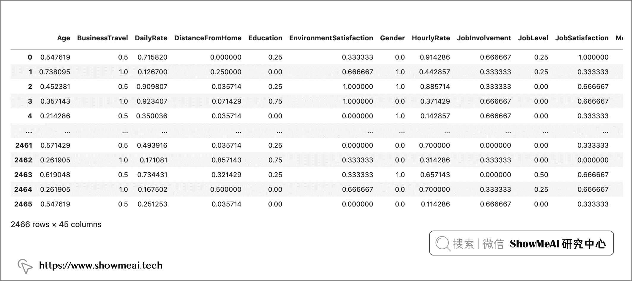Viewport: 632px width, 281px height.
Task: Click the DailyRate column header
Action: click(x=151, y=38)
